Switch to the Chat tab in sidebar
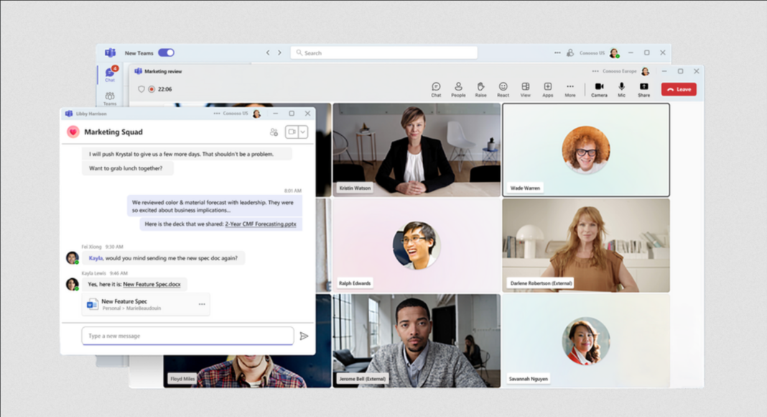This screenshot has height=417, width=767. tap(110, 75)
